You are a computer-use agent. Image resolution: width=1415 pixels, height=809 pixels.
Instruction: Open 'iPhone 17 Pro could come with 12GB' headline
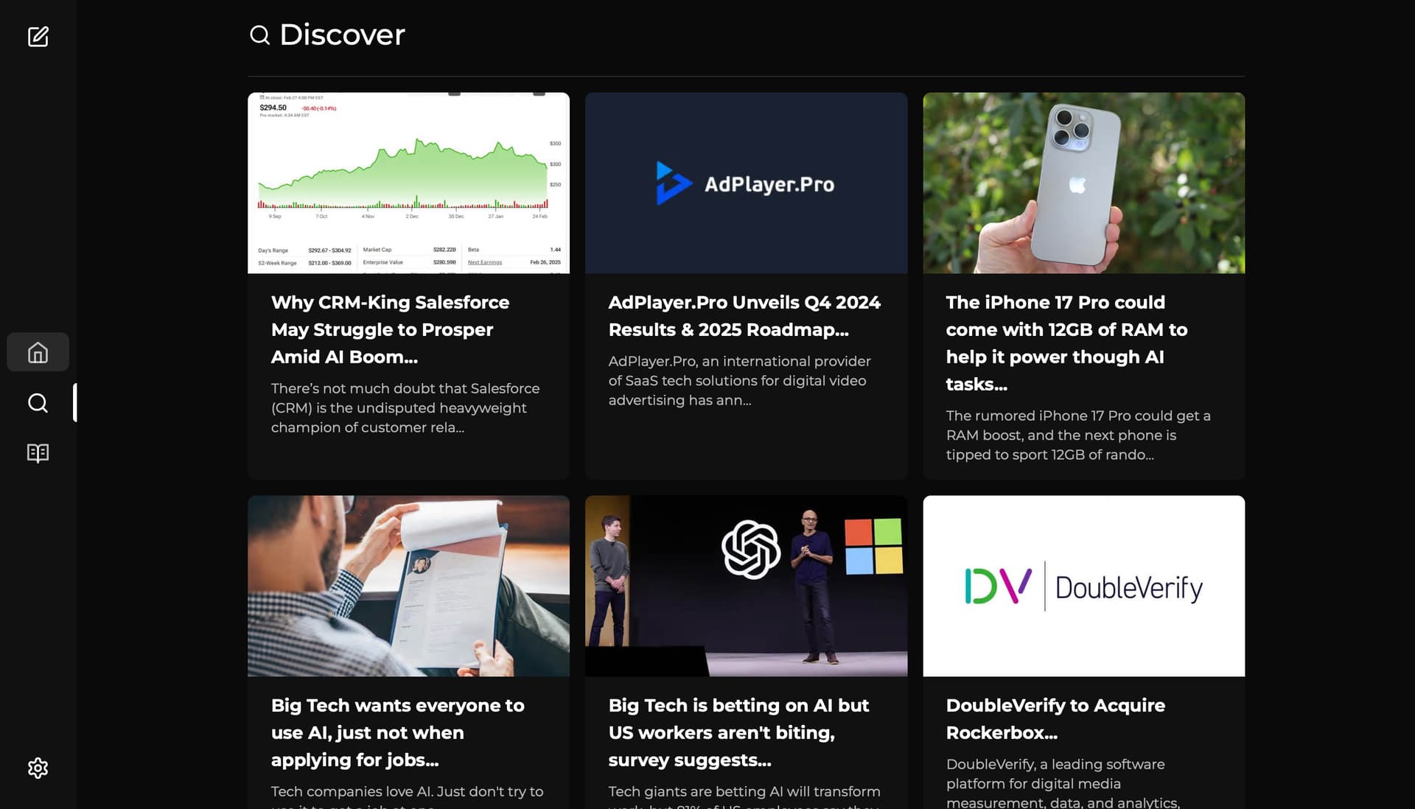[x=1066, y=343]
